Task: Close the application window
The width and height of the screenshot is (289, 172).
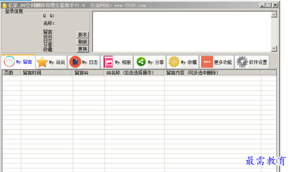Action: (x=275, y=5)
